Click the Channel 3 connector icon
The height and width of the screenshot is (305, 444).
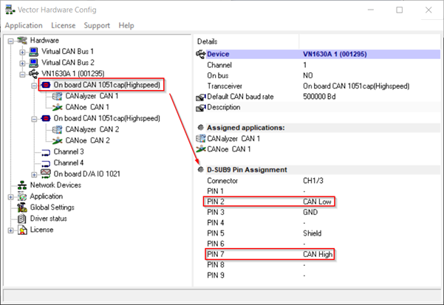point(46,151)
